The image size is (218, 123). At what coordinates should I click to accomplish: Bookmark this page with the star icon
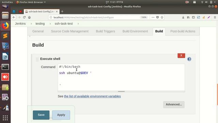(x=162, y=17)
